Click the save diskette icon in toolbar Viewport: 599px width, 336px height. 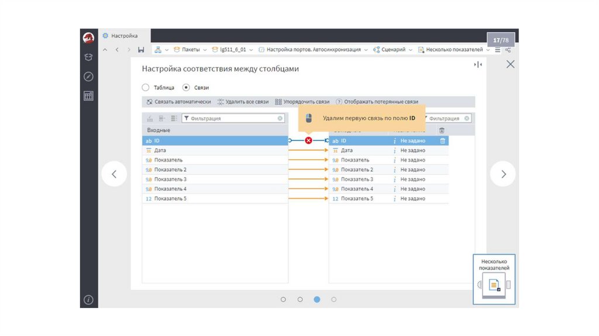click(141, 50)
